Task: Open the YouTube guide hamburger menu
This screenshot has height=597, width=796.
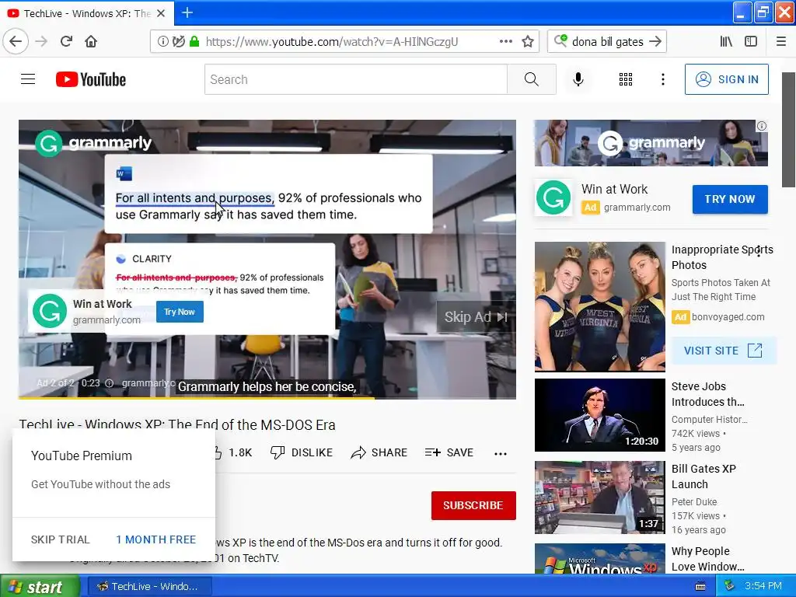Action: pos(28,79)
